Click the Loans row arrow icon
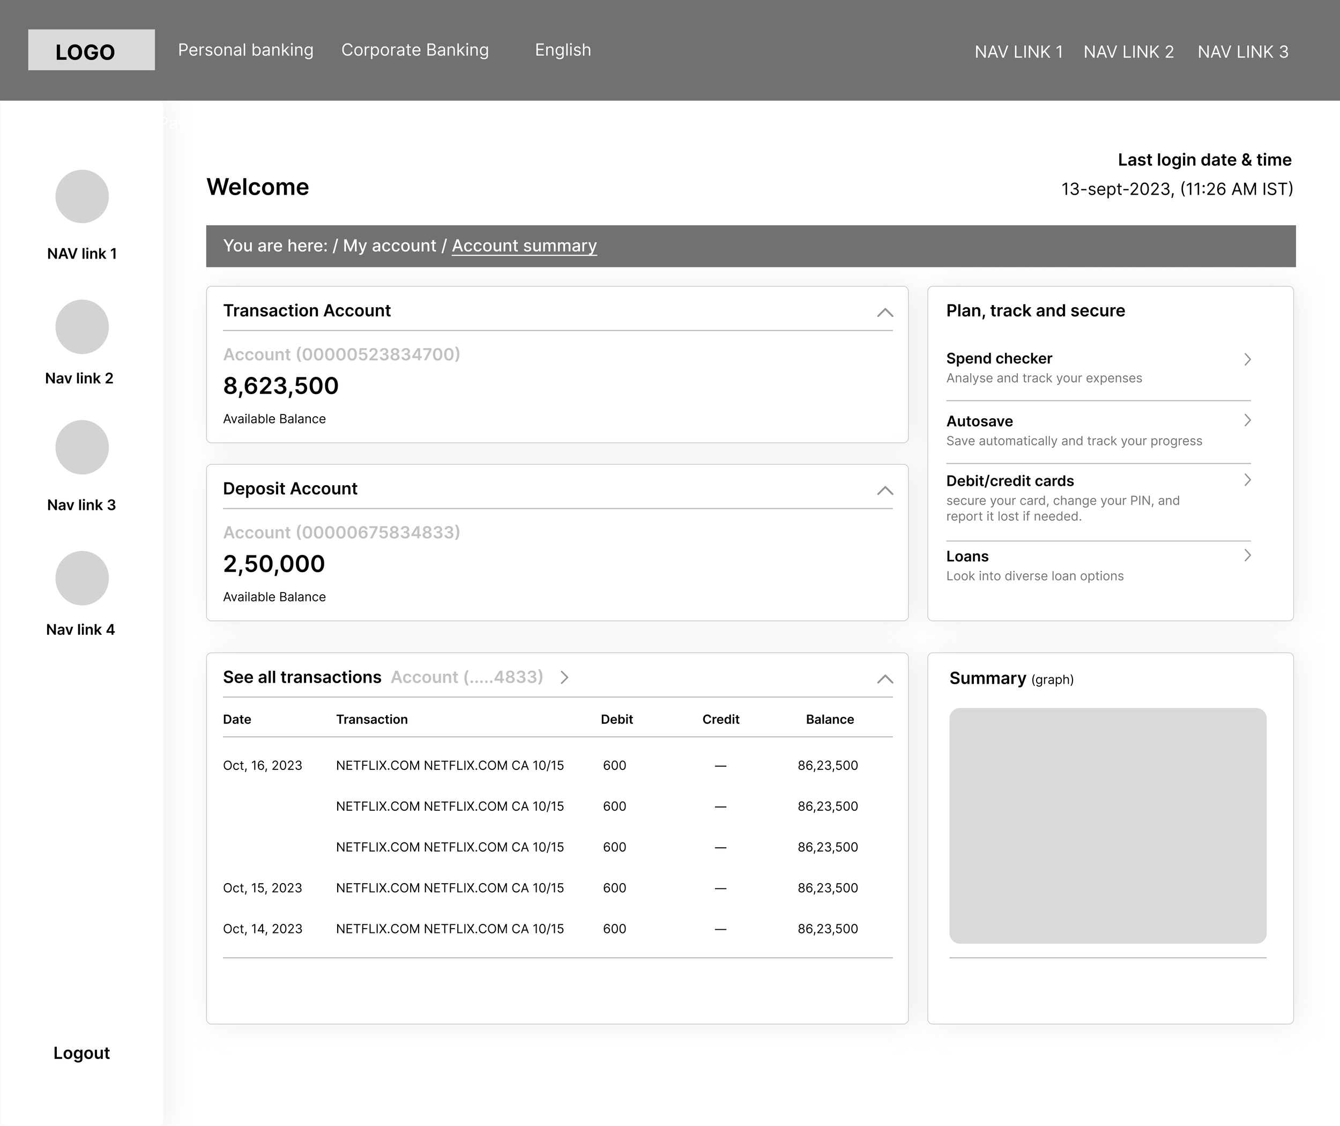 [x=1247, y=555]
